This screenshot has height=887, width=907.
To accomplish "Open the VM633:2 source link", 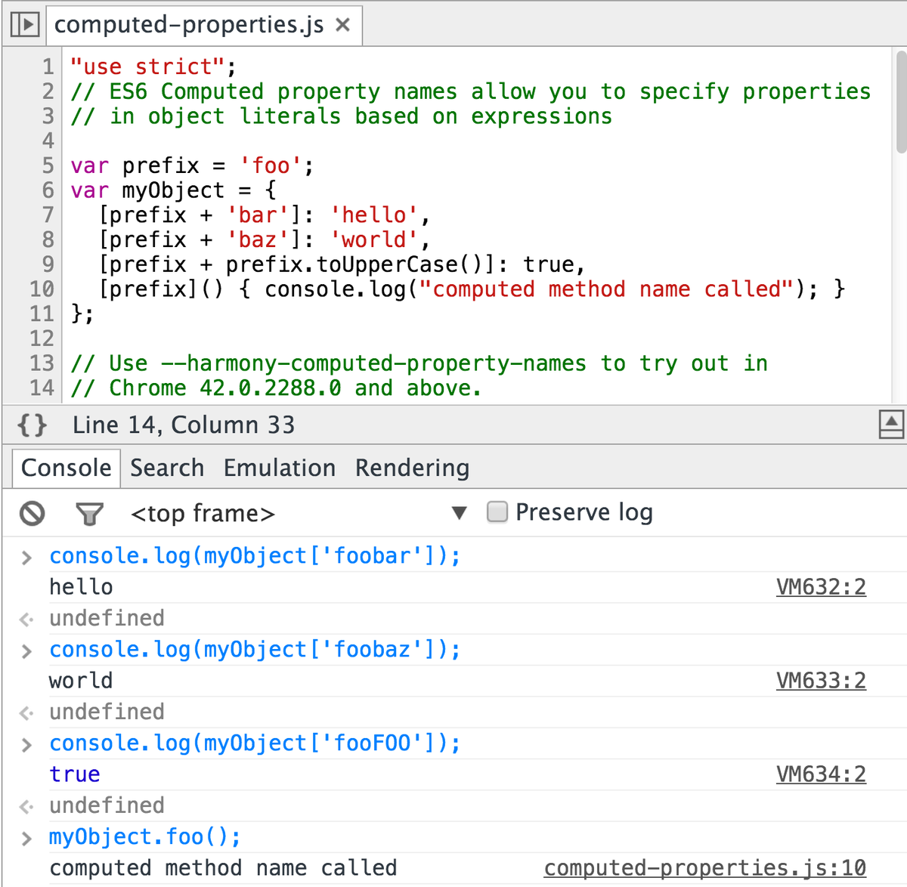I will [821, 681].
